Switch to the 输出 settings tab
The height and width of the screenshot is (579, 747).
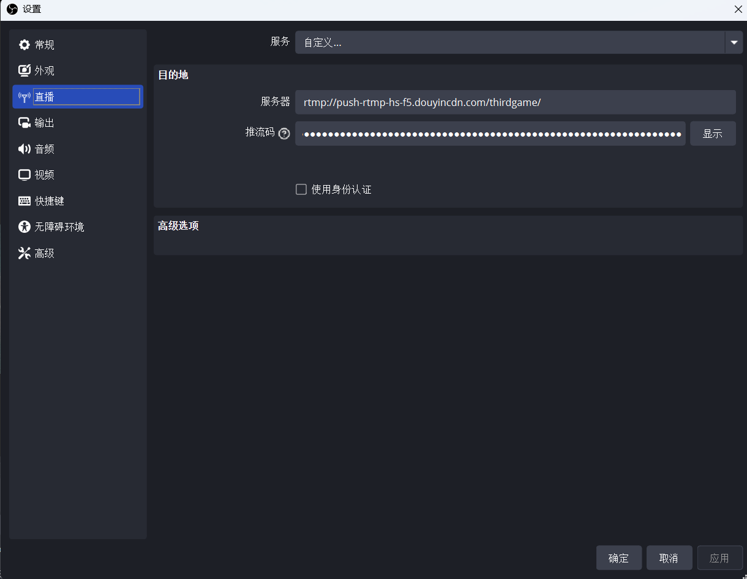45,123
